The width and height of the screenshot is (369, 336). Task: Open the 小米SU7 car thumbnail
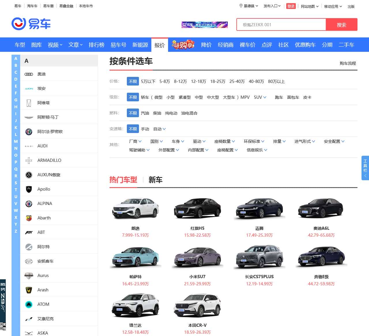pos(197,257)
